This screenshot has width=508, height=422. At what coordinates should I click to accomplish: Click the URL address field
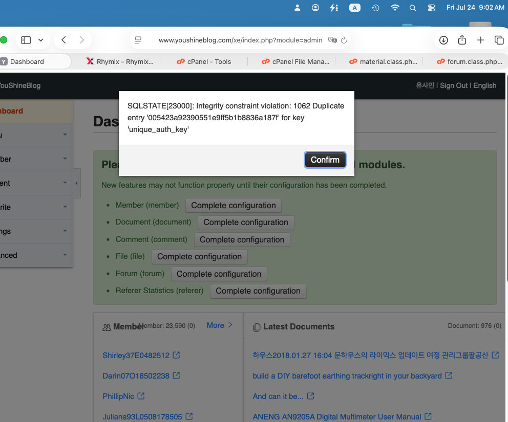tap(240, 40)
